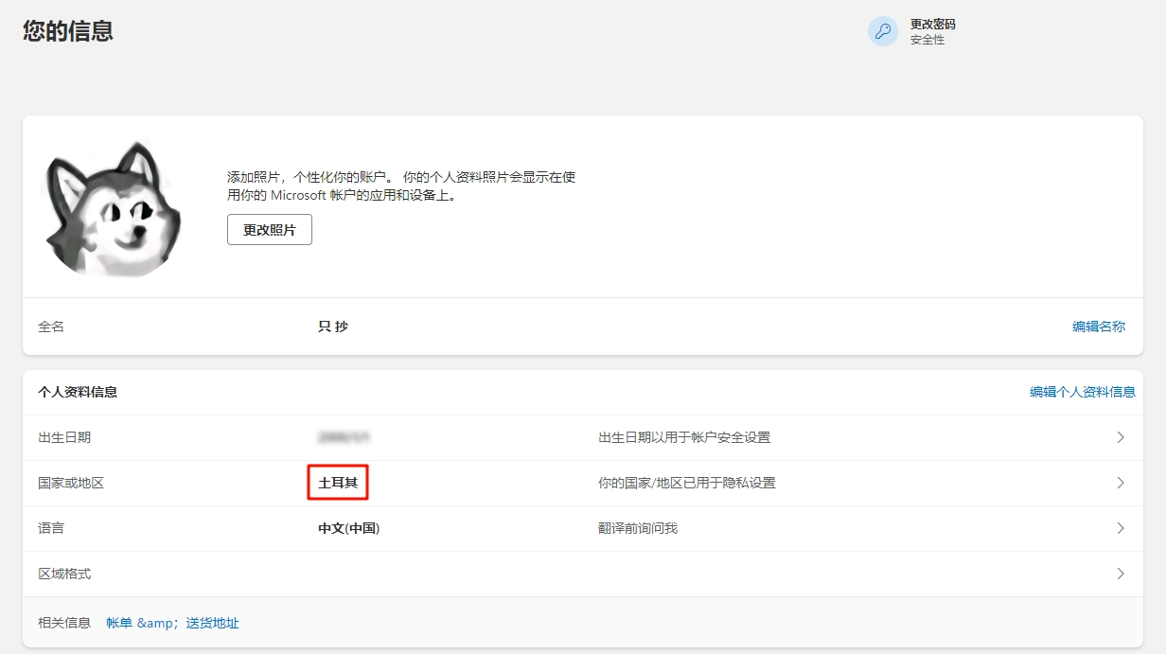The width and height of the screenshot is (1166, 654).
Task: Click the 区域格式 row label
Action: (64, 574)
